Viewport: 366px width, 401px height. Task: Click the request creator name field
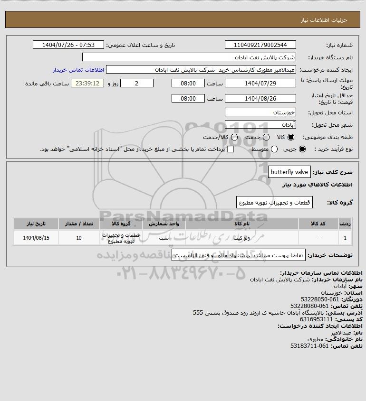(x=201, y=70)
